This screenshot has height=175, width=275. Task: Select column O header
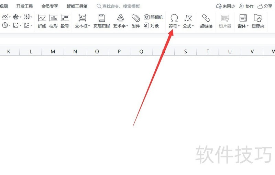(97, 51)
